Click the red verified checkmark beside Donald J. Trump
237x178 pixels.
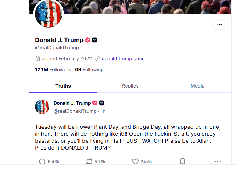(88, 40)
